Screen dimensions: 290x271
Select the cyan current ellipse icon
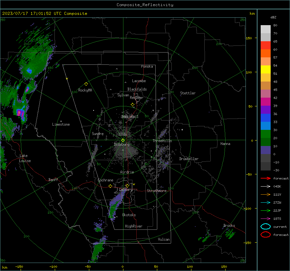coord(266,227)
